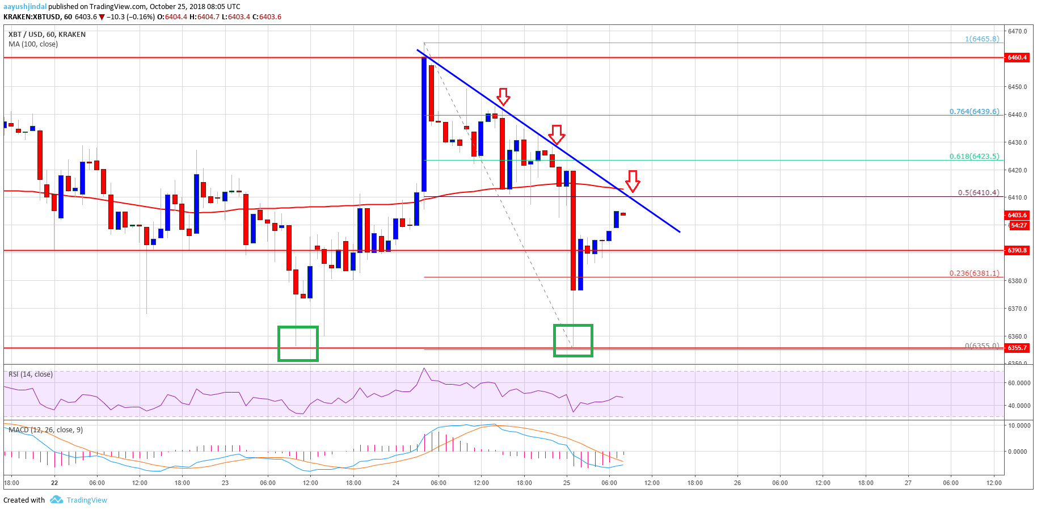Click the red 6390.8 price label

(1017, 250)
